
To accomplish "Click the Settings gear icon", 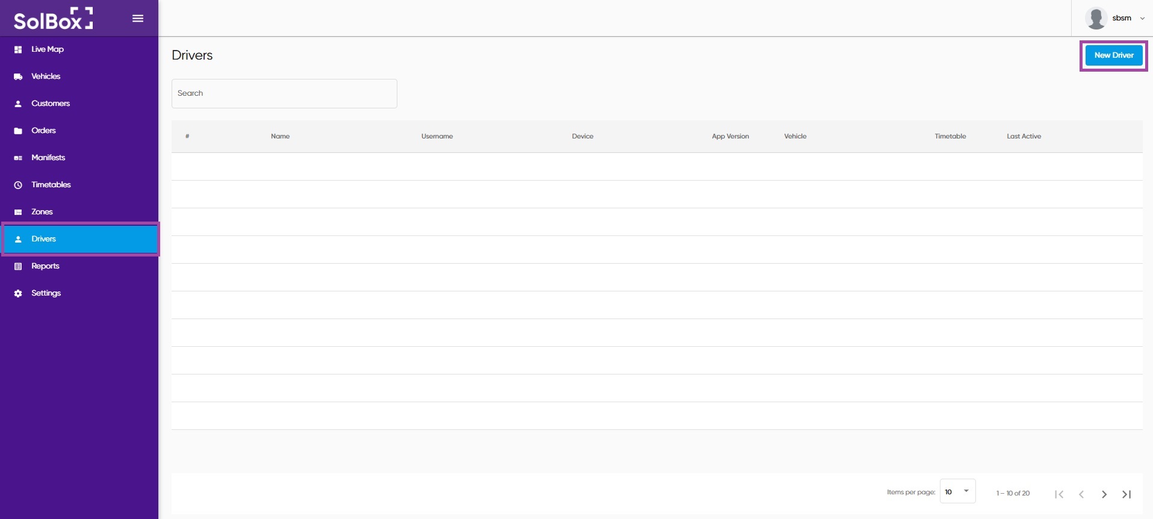I will click(18, 293).
